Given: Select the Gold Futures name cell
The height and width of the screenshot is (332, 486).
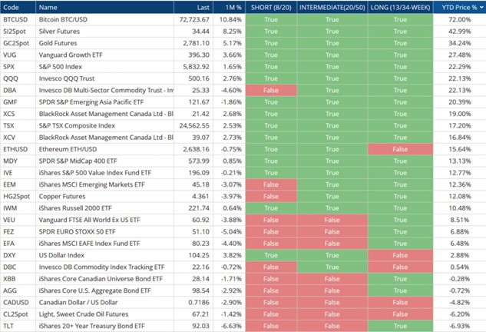Looking at the screenshot, I should click(104, 43).
